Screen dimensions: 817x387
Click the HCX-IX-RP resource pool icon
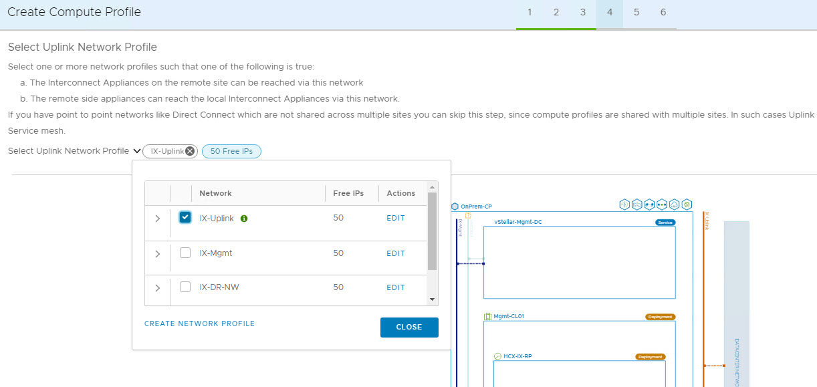(x=497, y=356)
